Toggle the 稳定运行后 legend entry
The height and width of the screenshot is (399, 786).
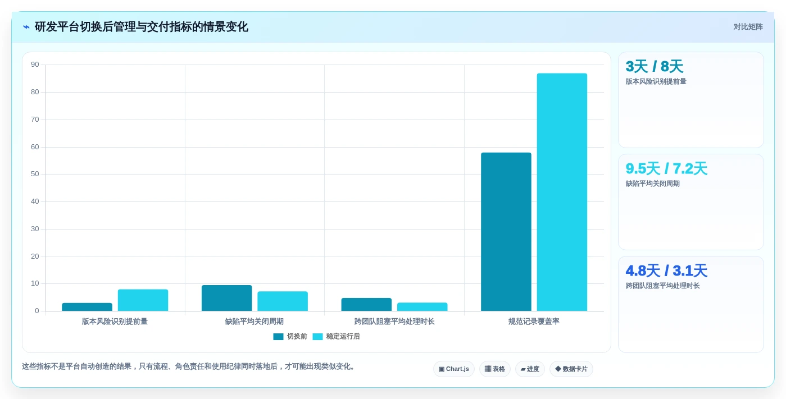336,337
